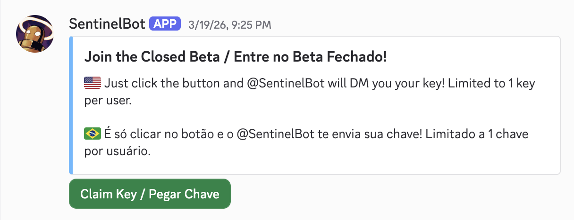Open the SentinelBot username profile
The height and width of the screenshot is (220, 574).
107,24
